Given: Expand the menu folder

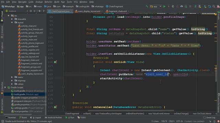Looking at the screenshot, I should pyautogui.click(x=12, y=77).
